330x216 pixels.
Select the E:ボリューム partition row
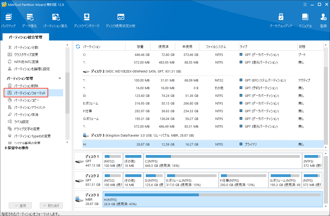(203, 103)
